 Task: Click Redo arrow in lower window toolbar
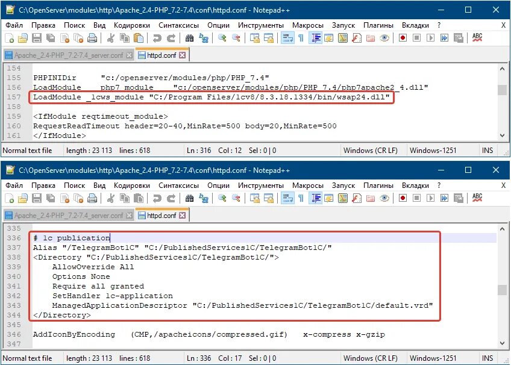[x=171, y=198]
